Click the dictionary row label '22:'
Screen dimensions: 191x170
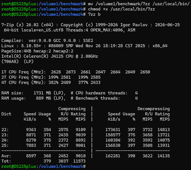pyautogui.click(x=5, y=130)
